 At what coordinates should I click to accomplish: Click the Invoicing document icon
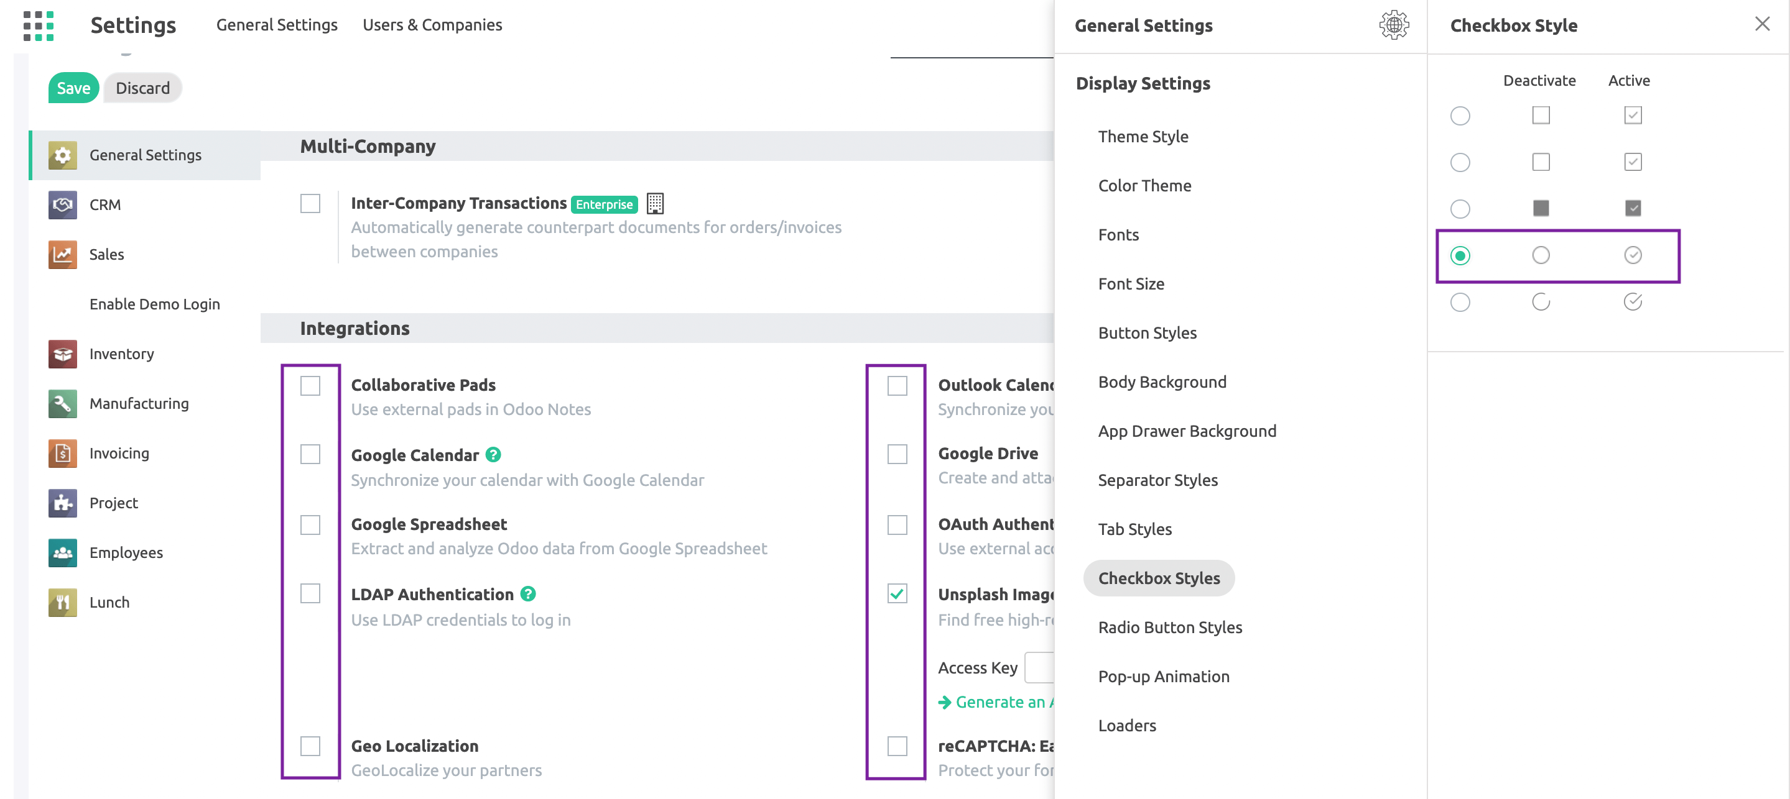coord(63,454)
